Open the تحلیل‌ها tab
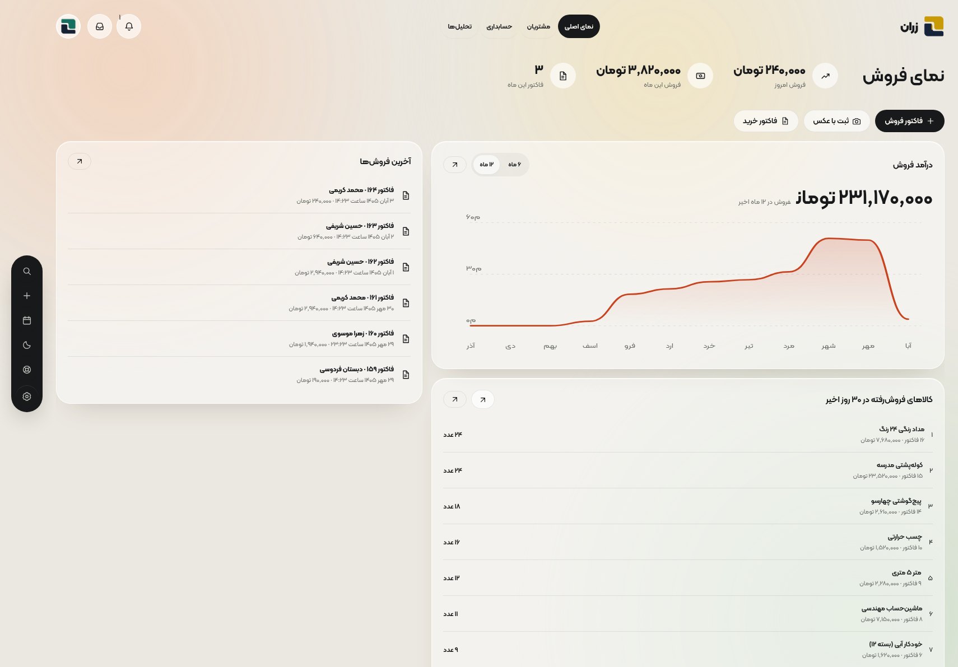This screenshot has height=667, width=958. 459,26
